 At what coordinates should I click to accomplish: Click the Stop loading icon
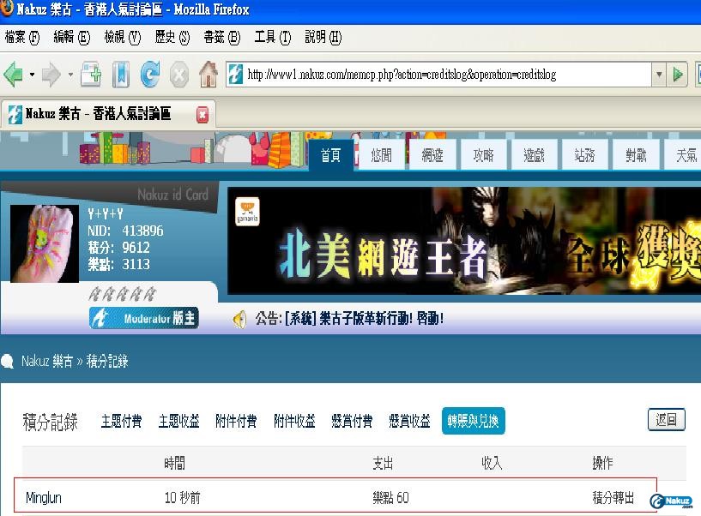pyautogui.click(x=178, y=75)
